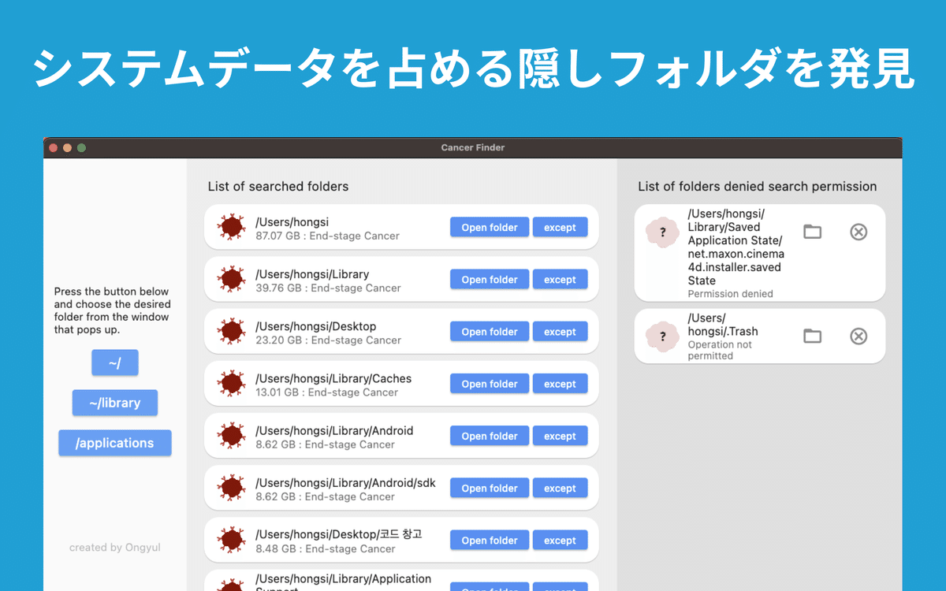The height and width of the screenshot is (591, 946).
Task: Click the virus icon for Desktop/코드 창고
Action: click(232, 540)
